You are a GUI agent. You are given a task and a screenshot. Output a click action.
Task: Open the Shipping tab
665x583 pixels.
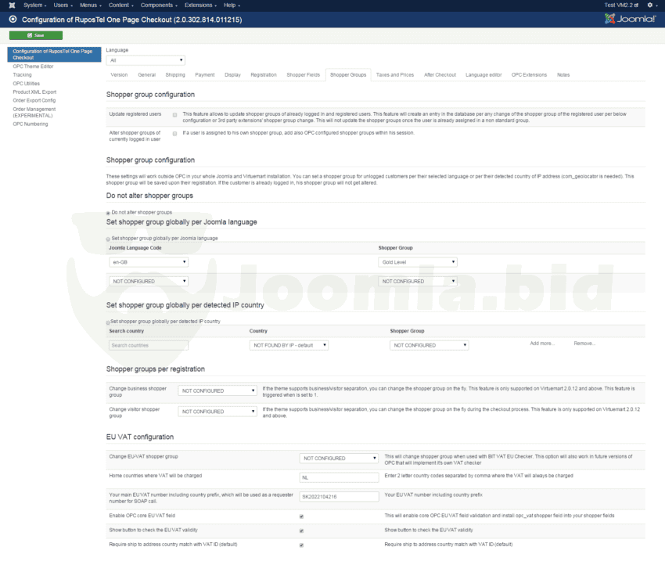point(175,75)
